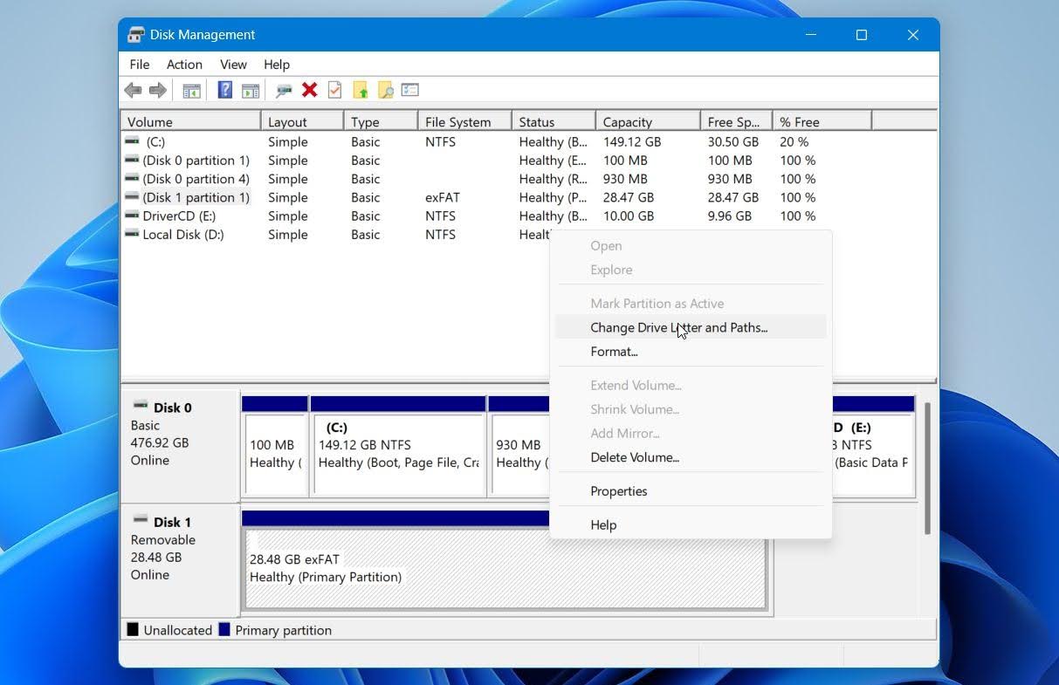Click the Connect/Rescan disk toolbar icon
The width and height of the screenshot is (1059, 685).
pyautogui.click(x=284, y=90)
